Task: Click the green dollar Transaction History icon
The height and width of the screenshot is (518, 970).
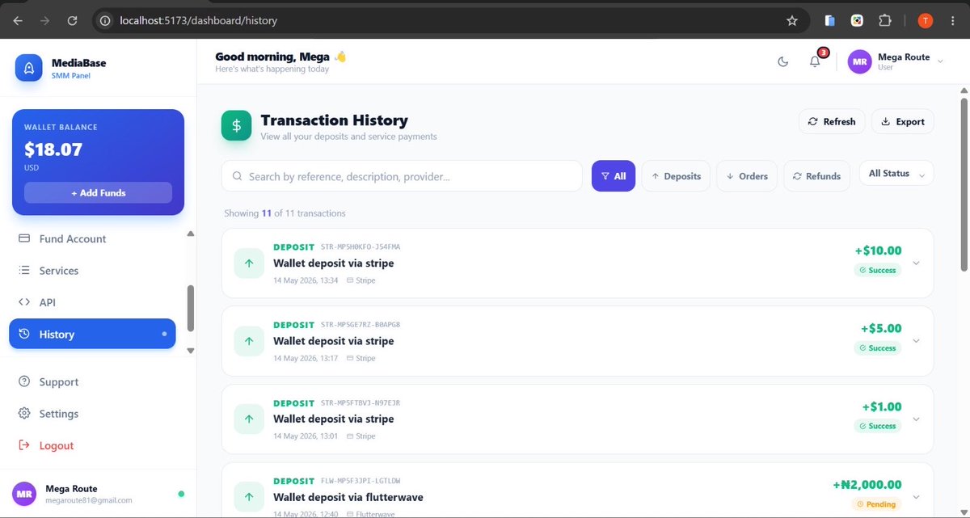Action: pos(236,125)
